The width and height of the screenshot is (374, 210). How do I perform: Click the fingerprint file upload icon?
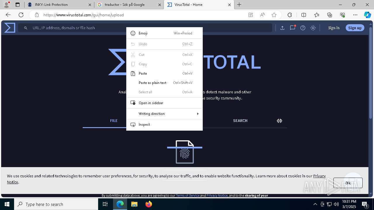point(185,152)
